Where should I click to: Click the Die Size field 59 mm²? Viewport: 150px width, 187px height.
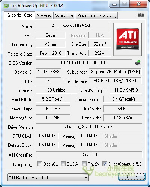100,44
